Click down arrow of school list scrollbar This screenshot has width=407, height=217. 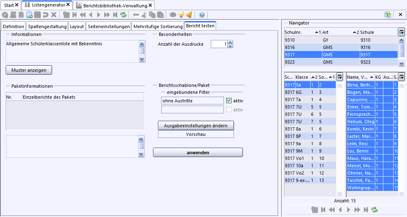click(401, 63)
